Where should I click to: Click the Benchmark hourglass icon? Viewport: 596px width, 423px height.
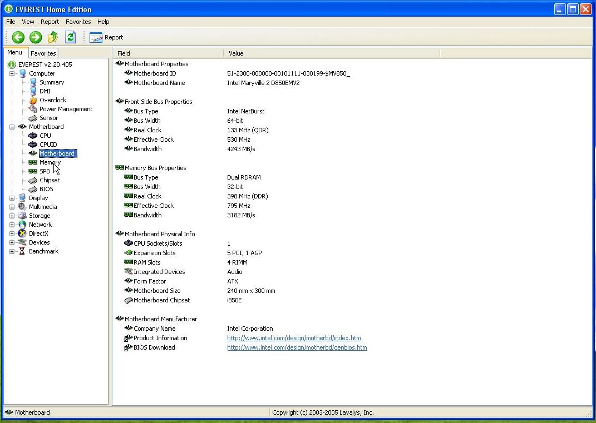coord(22,251)
